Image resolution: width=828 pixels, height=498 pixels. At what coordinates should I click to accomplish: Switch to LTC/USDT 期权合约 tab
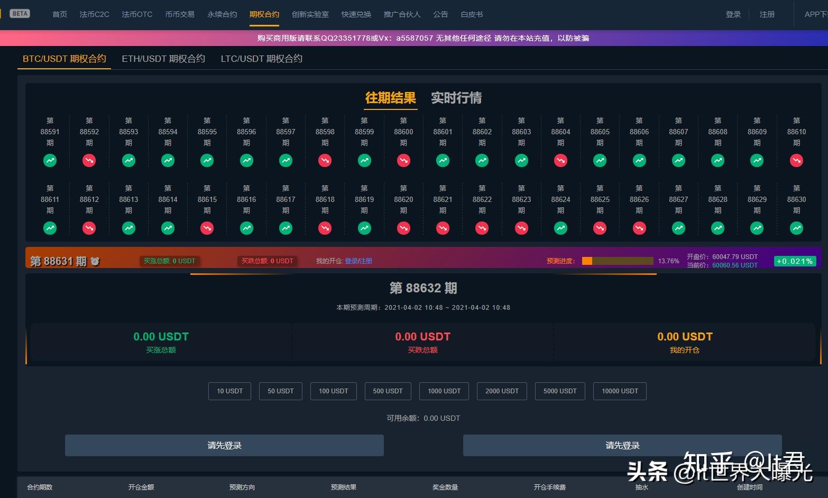pos(262,59)
